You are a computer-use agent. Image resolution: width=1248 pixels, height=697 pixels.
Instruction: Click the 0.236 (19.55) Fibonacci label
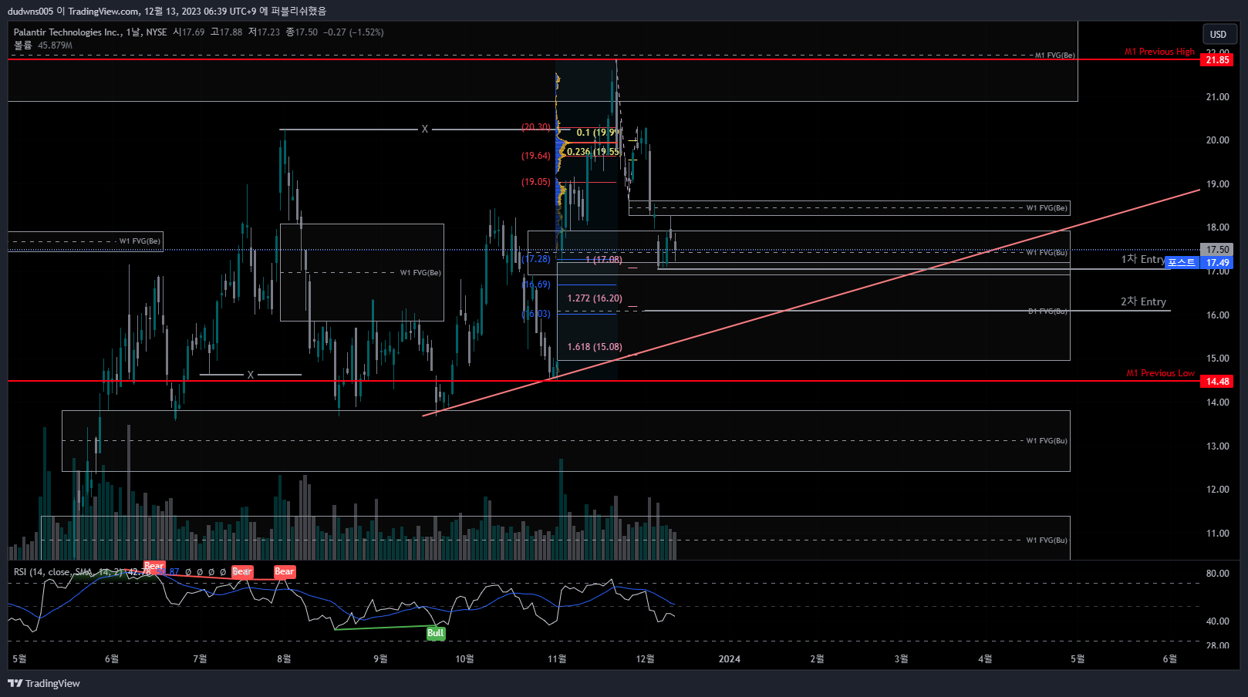(x=593, y=152)
